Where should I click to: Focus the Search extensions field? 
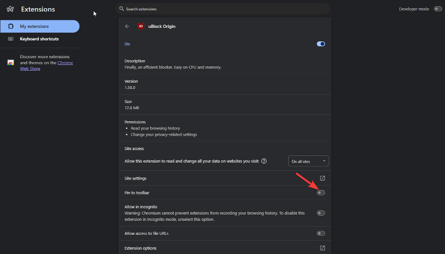[x=223, y=9]
